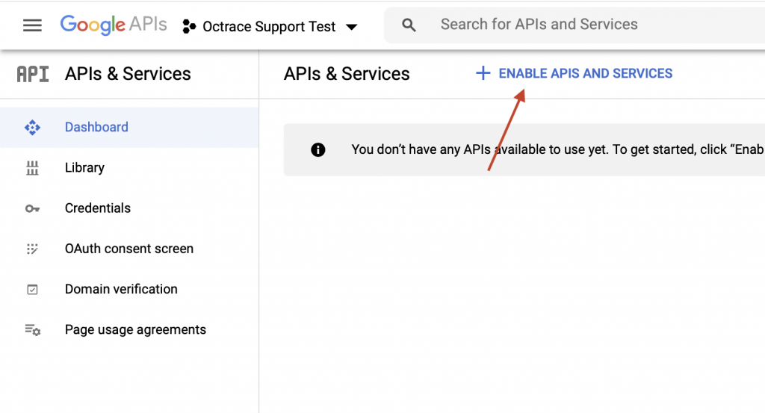The image size is (765, 413).
Task: Focus the Search for APIs and Services field
Action: point(574,25)
